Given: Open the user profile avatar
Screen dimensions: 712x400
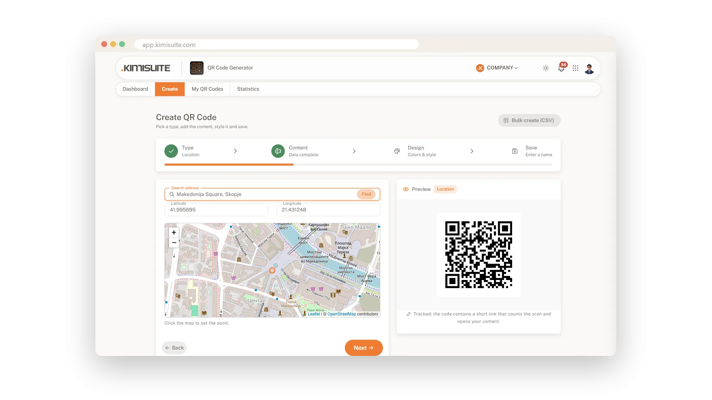Looking at the screenshot, I should (x=589, y=68).
